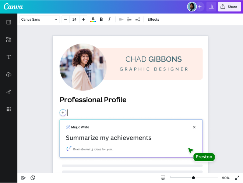Screen dimensions: 243x183
Task: Expand the Canva Sans font dropdown
Action: coord(39,19)
